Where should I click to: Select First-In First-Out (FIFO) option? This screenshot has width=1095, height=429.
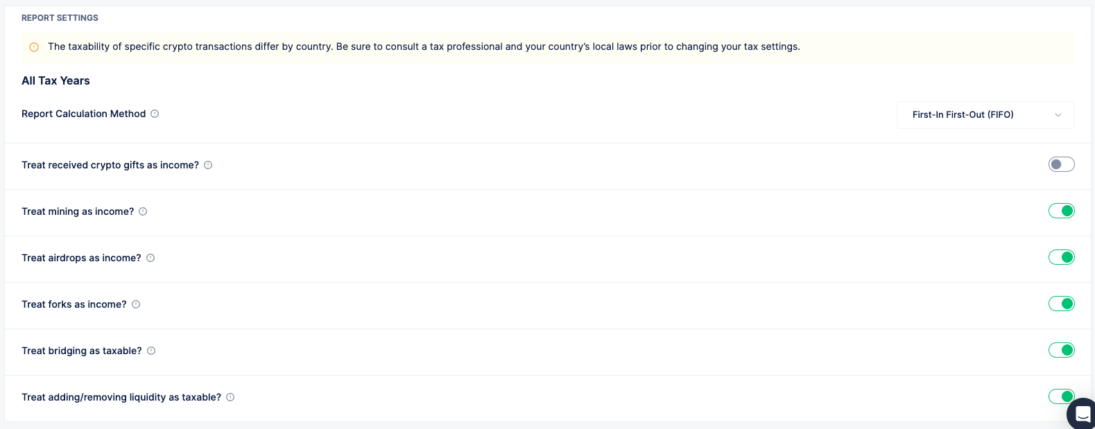[x=963, y=114]
